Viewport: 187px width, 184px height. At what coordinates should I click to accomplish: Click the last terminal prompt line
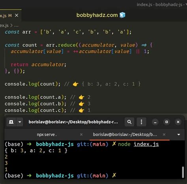[x=60, y=176]
